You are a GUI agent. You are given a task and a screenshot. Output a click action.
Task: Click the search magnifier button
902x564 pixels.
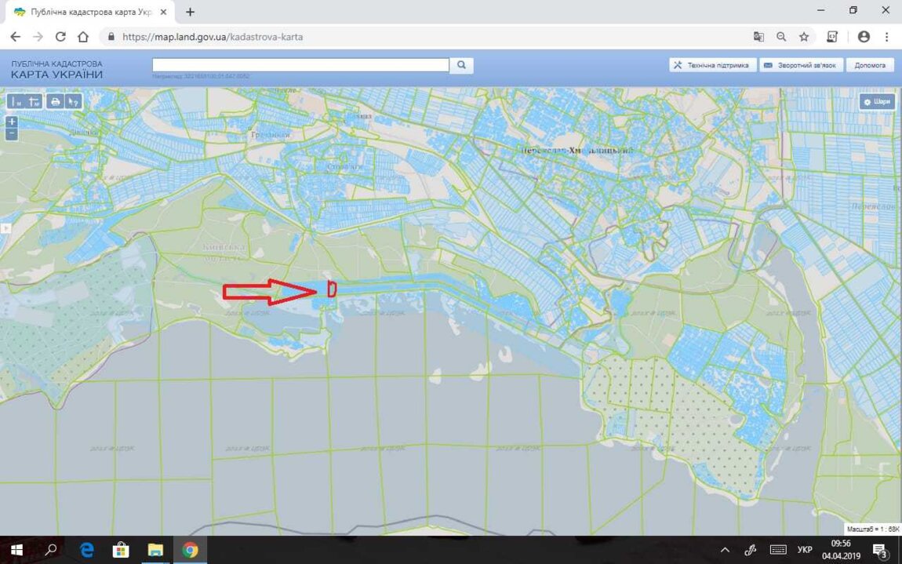tap(462, 65)
